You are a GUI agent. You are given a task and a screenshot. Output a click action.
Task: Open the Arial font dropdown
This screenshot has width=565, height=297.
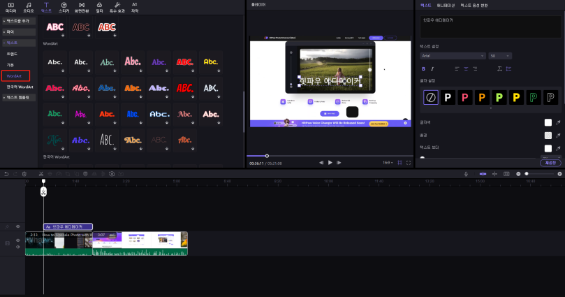(453, 56)
